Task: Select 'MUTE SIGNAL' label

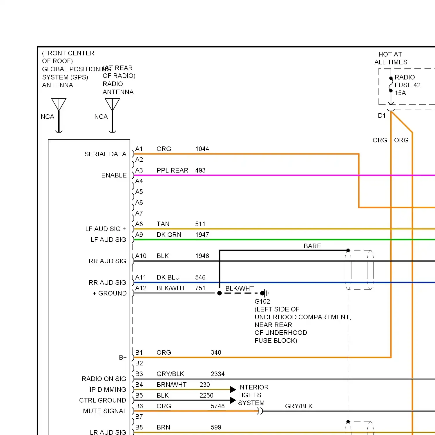Action: [105, 411]
